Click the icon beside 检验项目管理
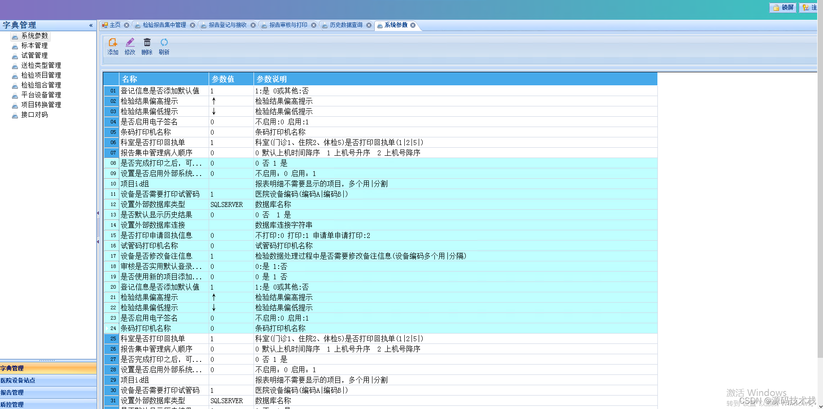This screenshot has height=409, width=823. [x=15, y=75]
